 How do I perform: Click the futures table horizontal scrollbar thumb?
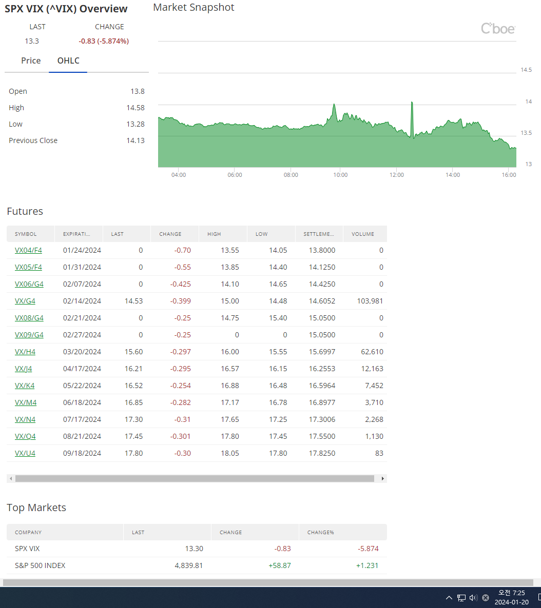coord(195,479)
